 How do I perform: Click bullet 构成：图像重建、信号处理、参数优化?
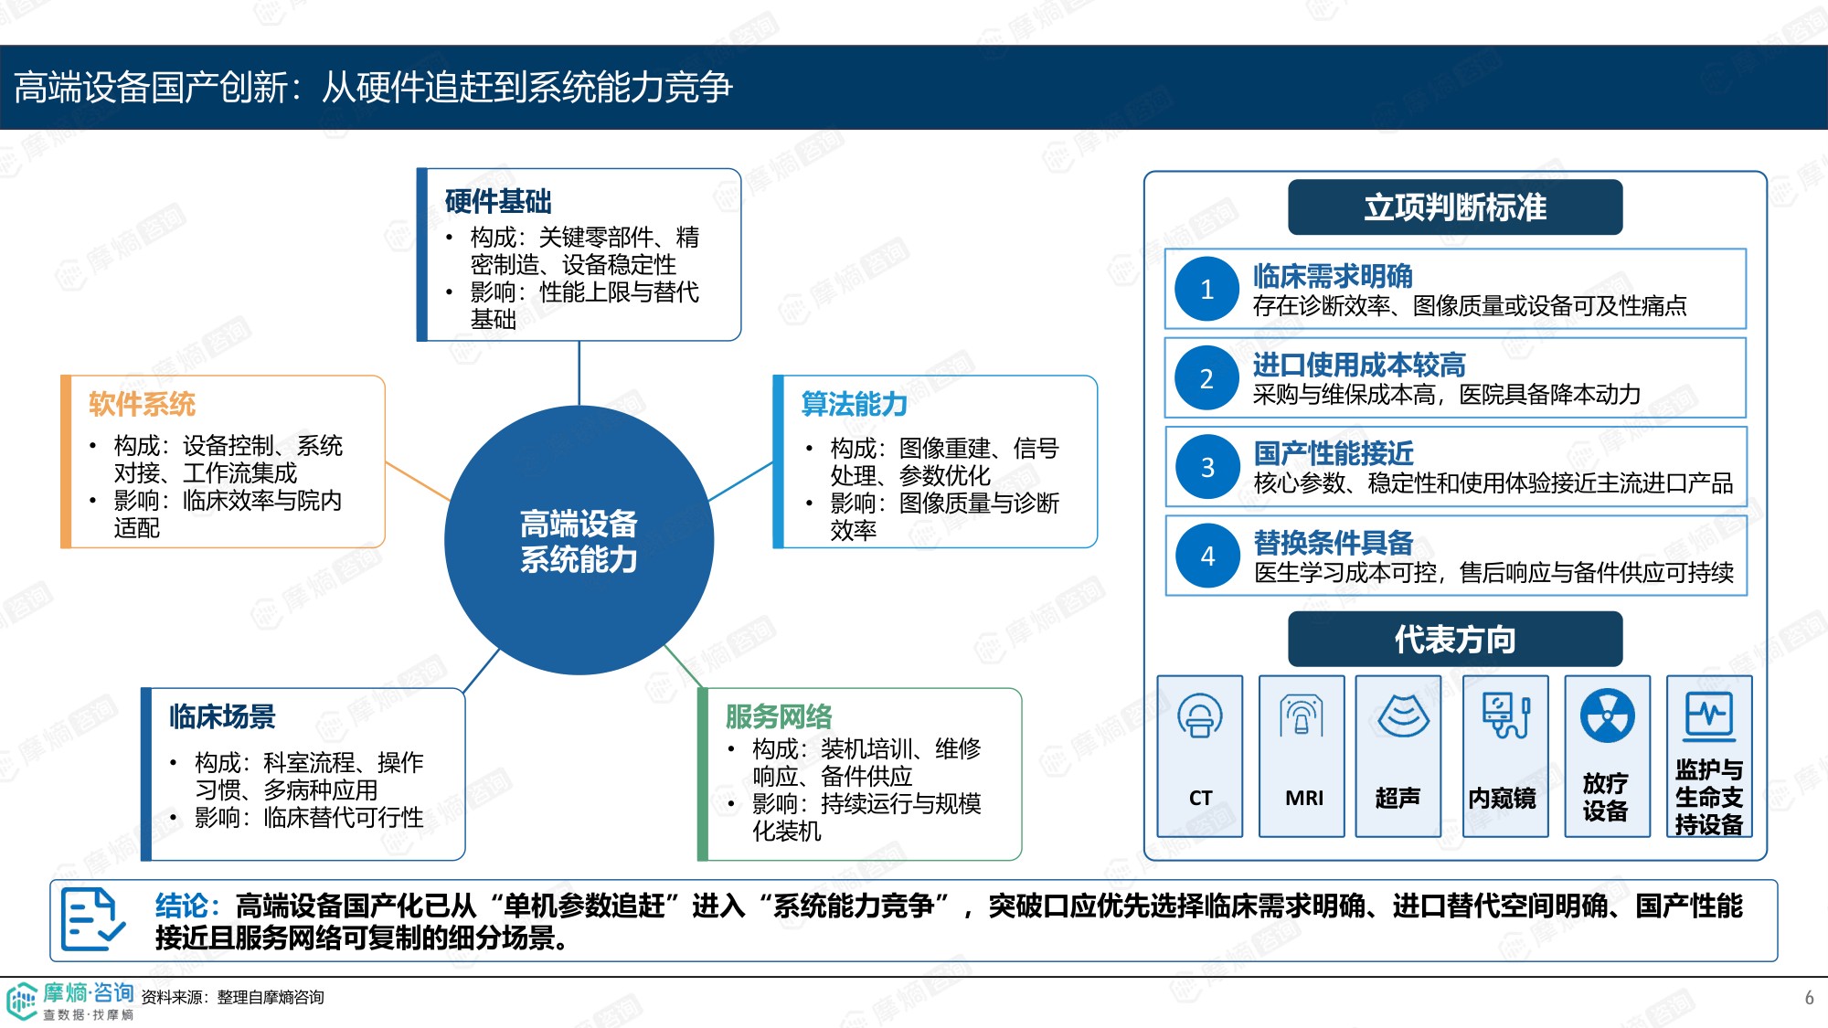pos(944,461)
